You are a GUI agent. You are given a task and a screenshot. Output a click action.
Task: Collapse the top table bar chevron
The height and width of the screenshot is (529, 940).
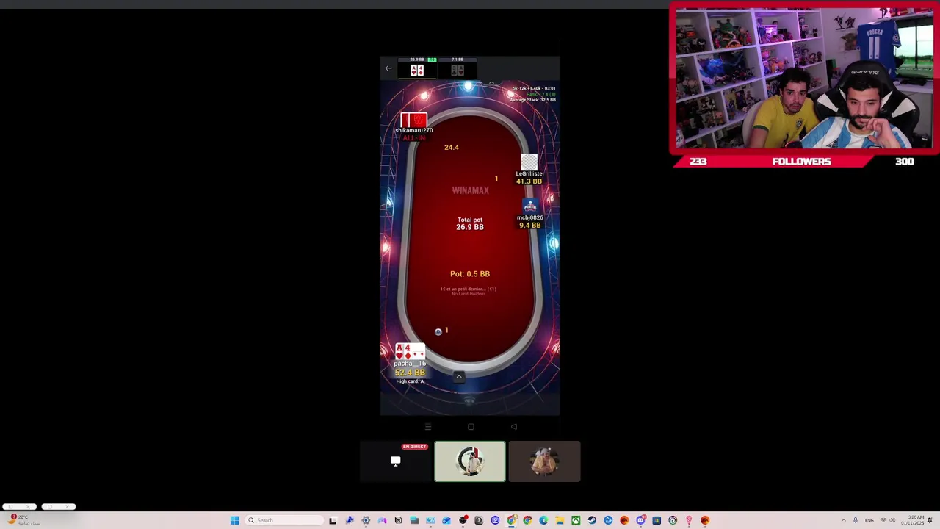click(491, 82)
